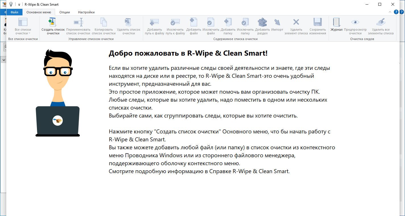405x216 pixels.
Task: Click Исключить путь к файлу icon
Action: coord(175,22)
